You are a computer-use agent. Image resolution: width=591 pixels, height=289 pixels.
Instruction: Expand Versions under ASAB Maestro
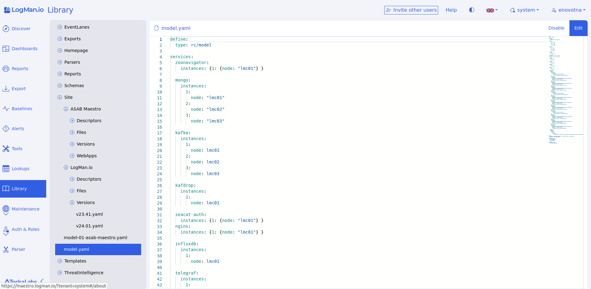point(72,144)
